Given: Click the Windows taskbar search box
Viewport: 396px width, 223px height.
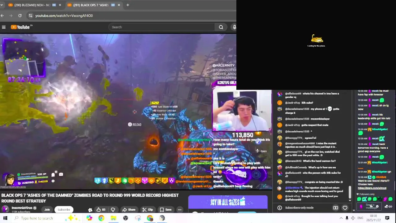Looking at the screenshot, I should point(46,218).
